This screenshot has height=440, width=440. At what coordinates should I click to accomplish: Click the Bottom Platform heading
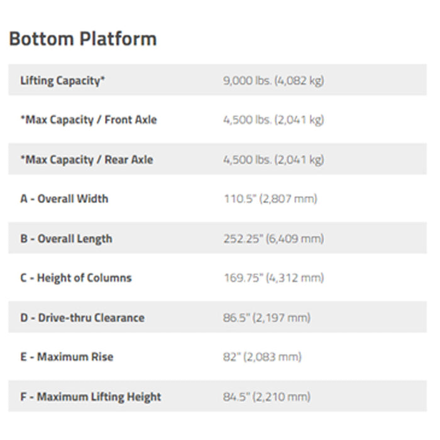tap(83, 39)
